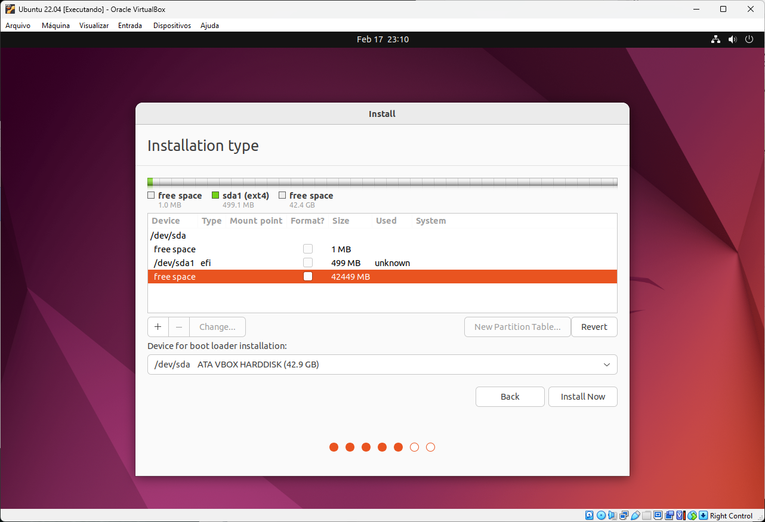Click the volume speaker icon in top bar
Screen dimensions: 765x522
click(x=733, y=39)
